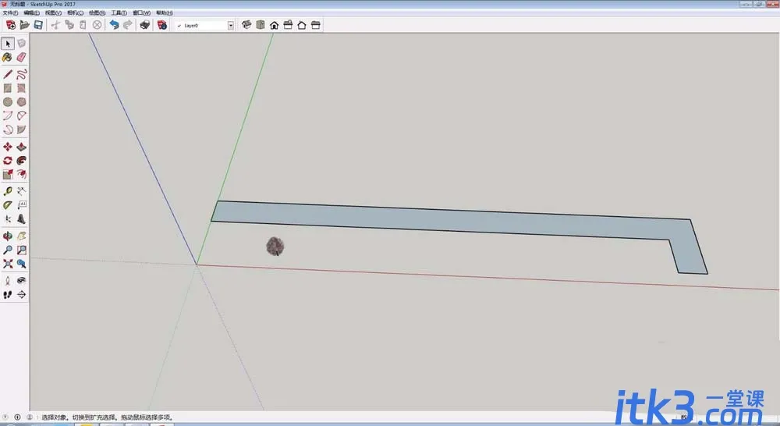Activate the Axes tool
The height and width of the screenshot is (426, 780).
8,219
